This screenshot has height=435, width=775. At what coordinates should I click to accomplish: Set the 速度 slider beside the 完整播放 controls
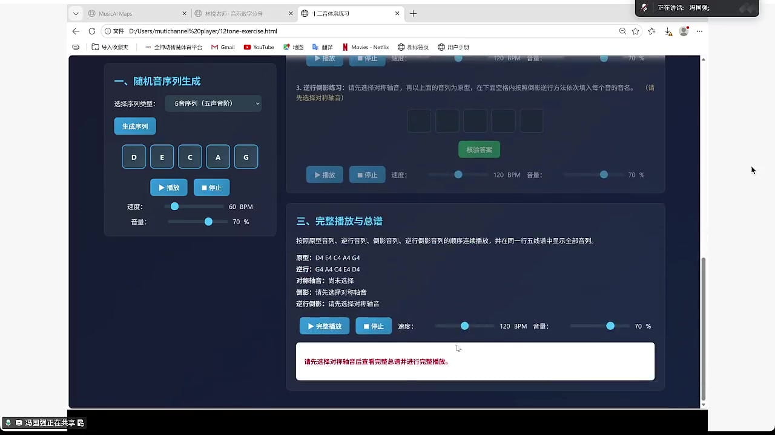tap(464, 326)
